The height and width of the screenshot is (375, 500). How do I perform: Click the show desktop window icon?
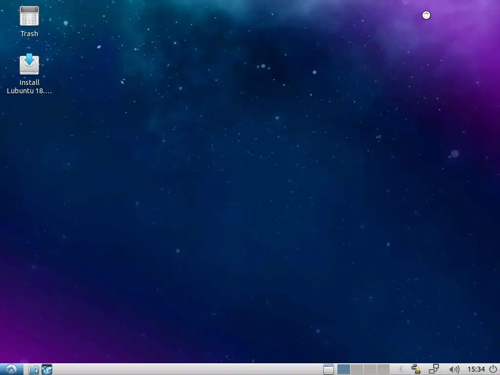pyautogui.click(x=329, y=369)
